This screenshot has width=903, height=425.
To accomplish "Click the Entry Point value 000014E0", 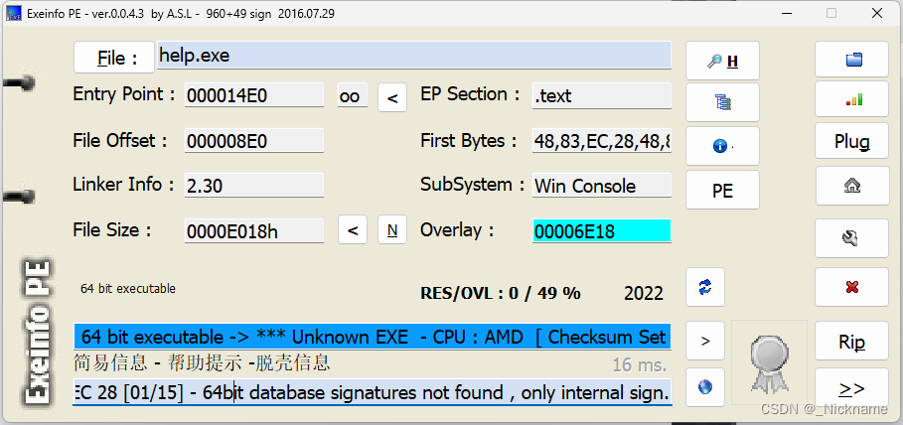I will 254,95.
